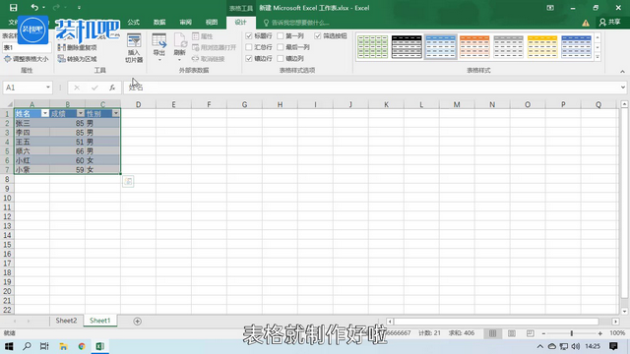Viewport: 630px width, 354px height.
Task: Switch to Normal view in the status bar
Action: click(x=492, y=333)
